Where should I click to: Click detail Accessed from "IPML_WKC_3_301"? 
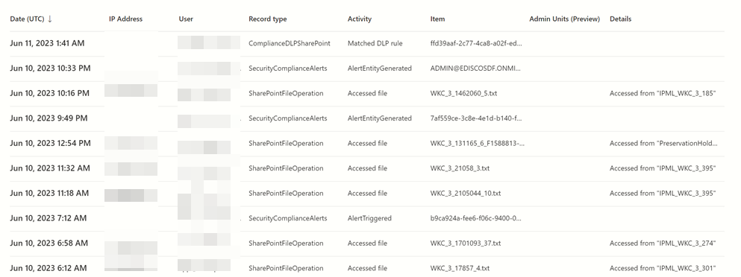663,269
